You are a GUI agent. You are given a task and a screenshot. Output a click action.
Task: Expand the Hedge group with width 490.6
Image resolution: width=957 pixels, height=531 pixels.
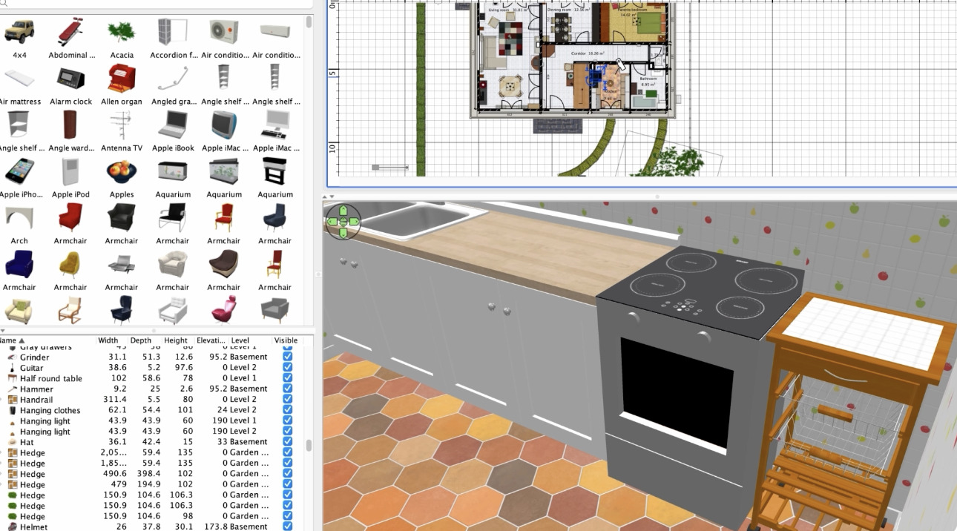click(2, 474)
